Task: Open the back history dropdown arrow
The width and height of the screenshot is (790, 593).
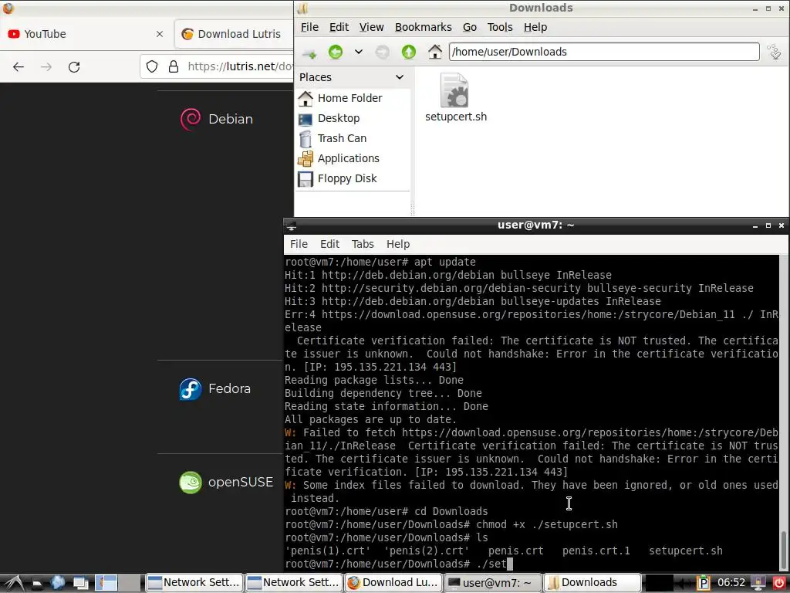Action: pyautogui.click(x=359, y=52)
